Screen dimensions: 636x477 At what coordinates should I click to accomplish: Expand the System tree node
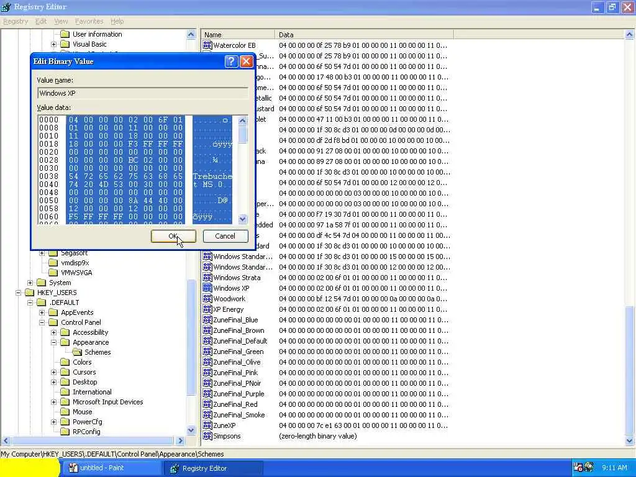coord(30,283)
